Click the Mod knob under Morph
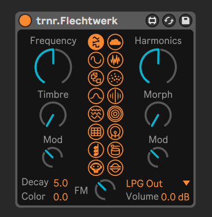Screen dimensions: 212x217 tap(158, 157)
